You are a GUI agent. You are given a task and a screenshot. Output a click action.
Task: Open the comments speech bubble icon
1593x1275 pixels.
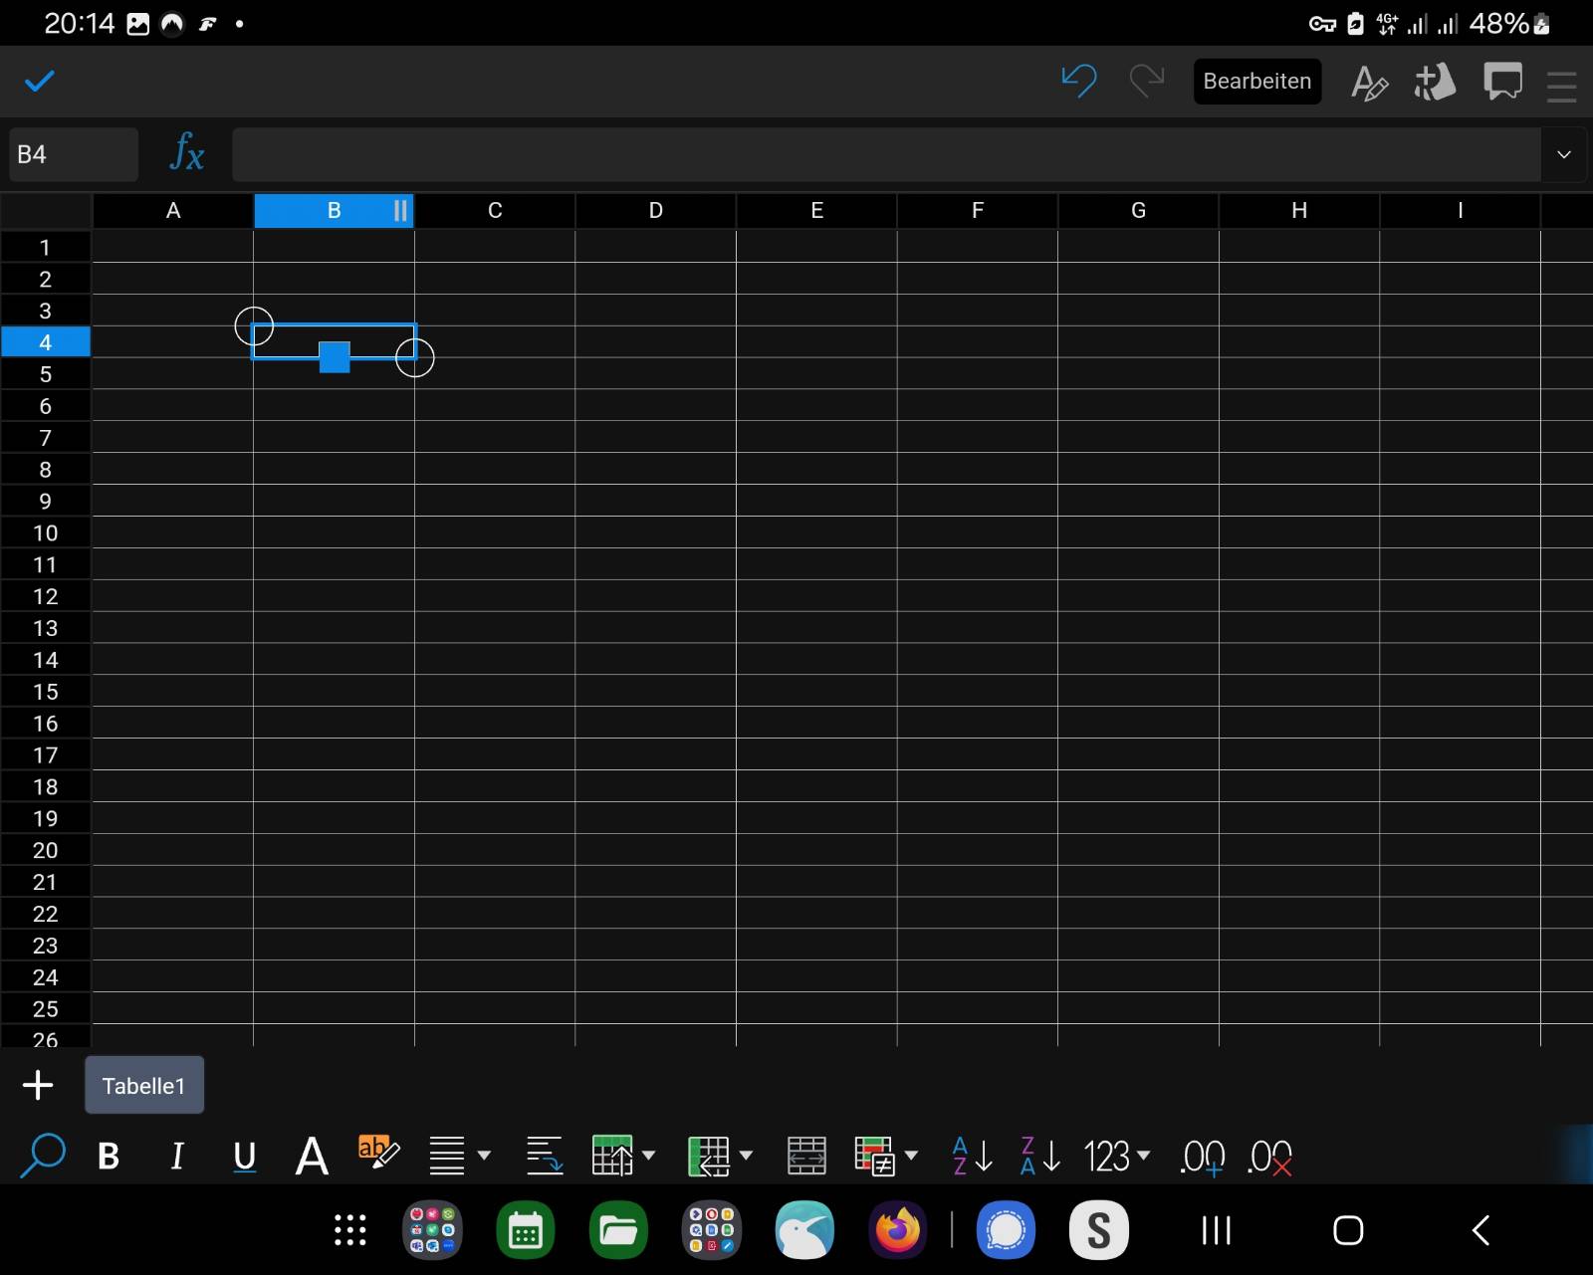point(1502,82)
